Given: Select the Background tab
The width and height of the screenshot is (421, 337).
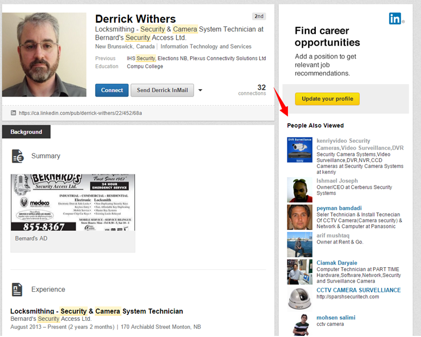Looking at the screenshot, I should (x=26, y=131).
